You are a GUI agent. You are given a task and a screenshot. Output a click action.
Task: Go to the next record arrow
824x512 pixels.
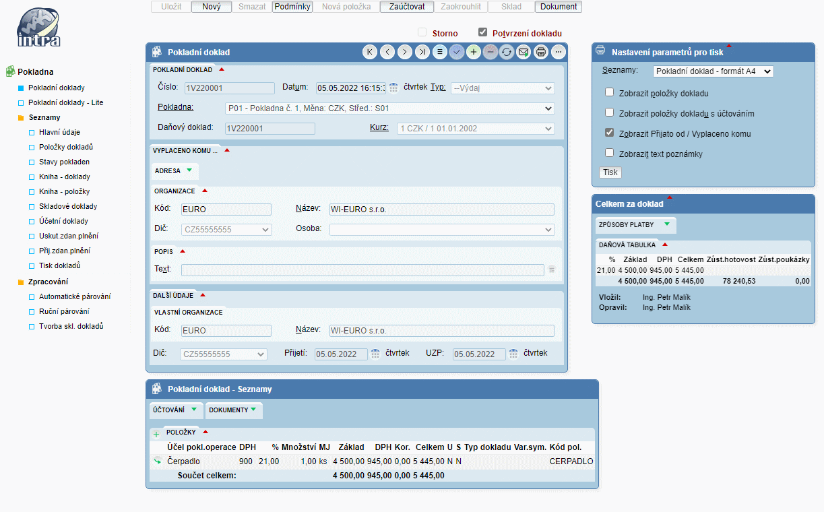404,52
